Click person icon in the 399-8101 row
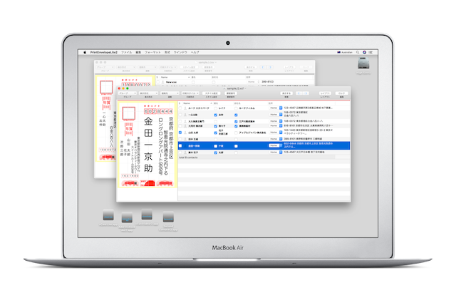This screenshot has width=456, height=300. pyautogui.click(x=185, y=139)
